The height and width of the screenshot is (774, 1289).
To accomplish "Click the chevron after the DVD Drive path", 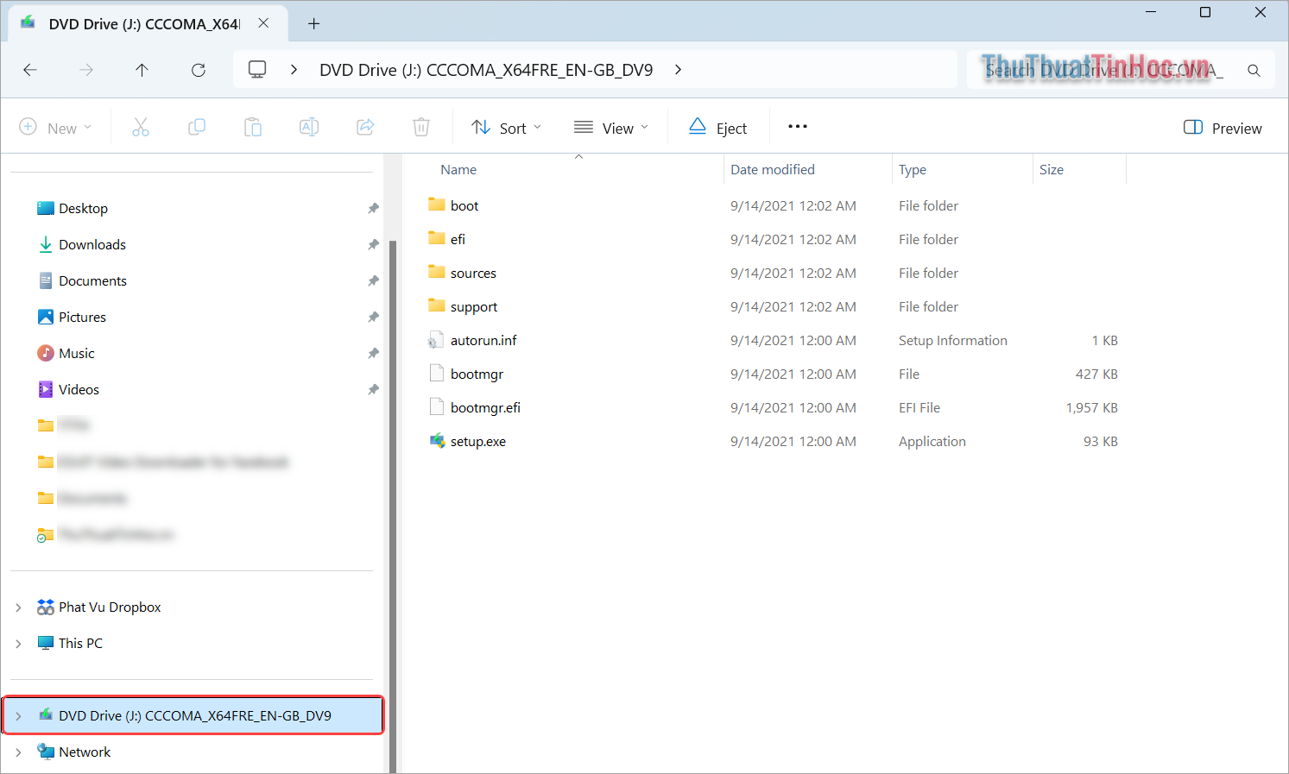I will pos(679,70).
